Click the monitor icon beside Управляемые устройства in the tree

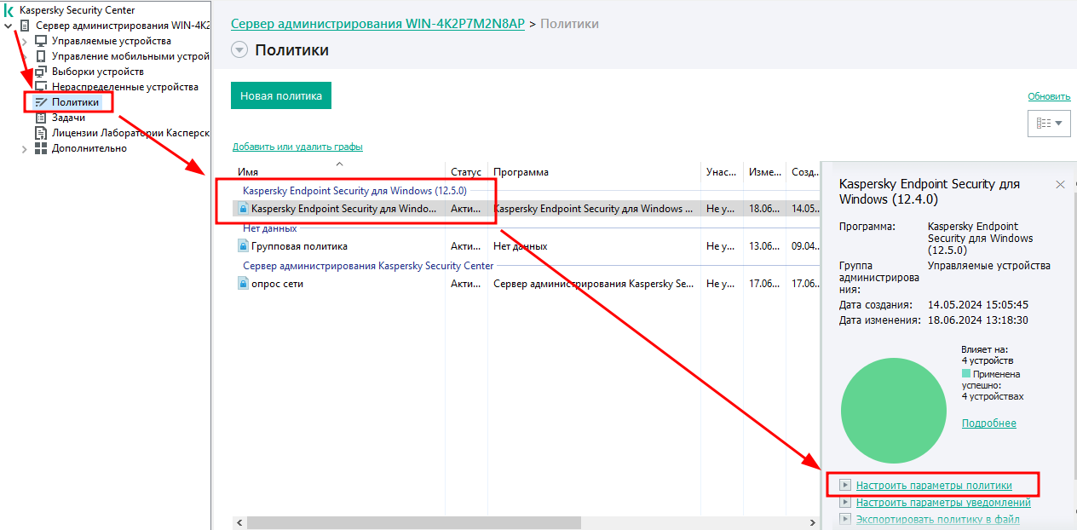(41, 41)
